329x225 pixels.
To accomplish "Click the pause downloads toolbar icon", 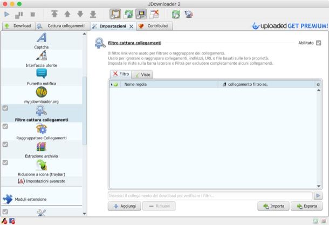I will pyautogui.click(x=19, y=15).
